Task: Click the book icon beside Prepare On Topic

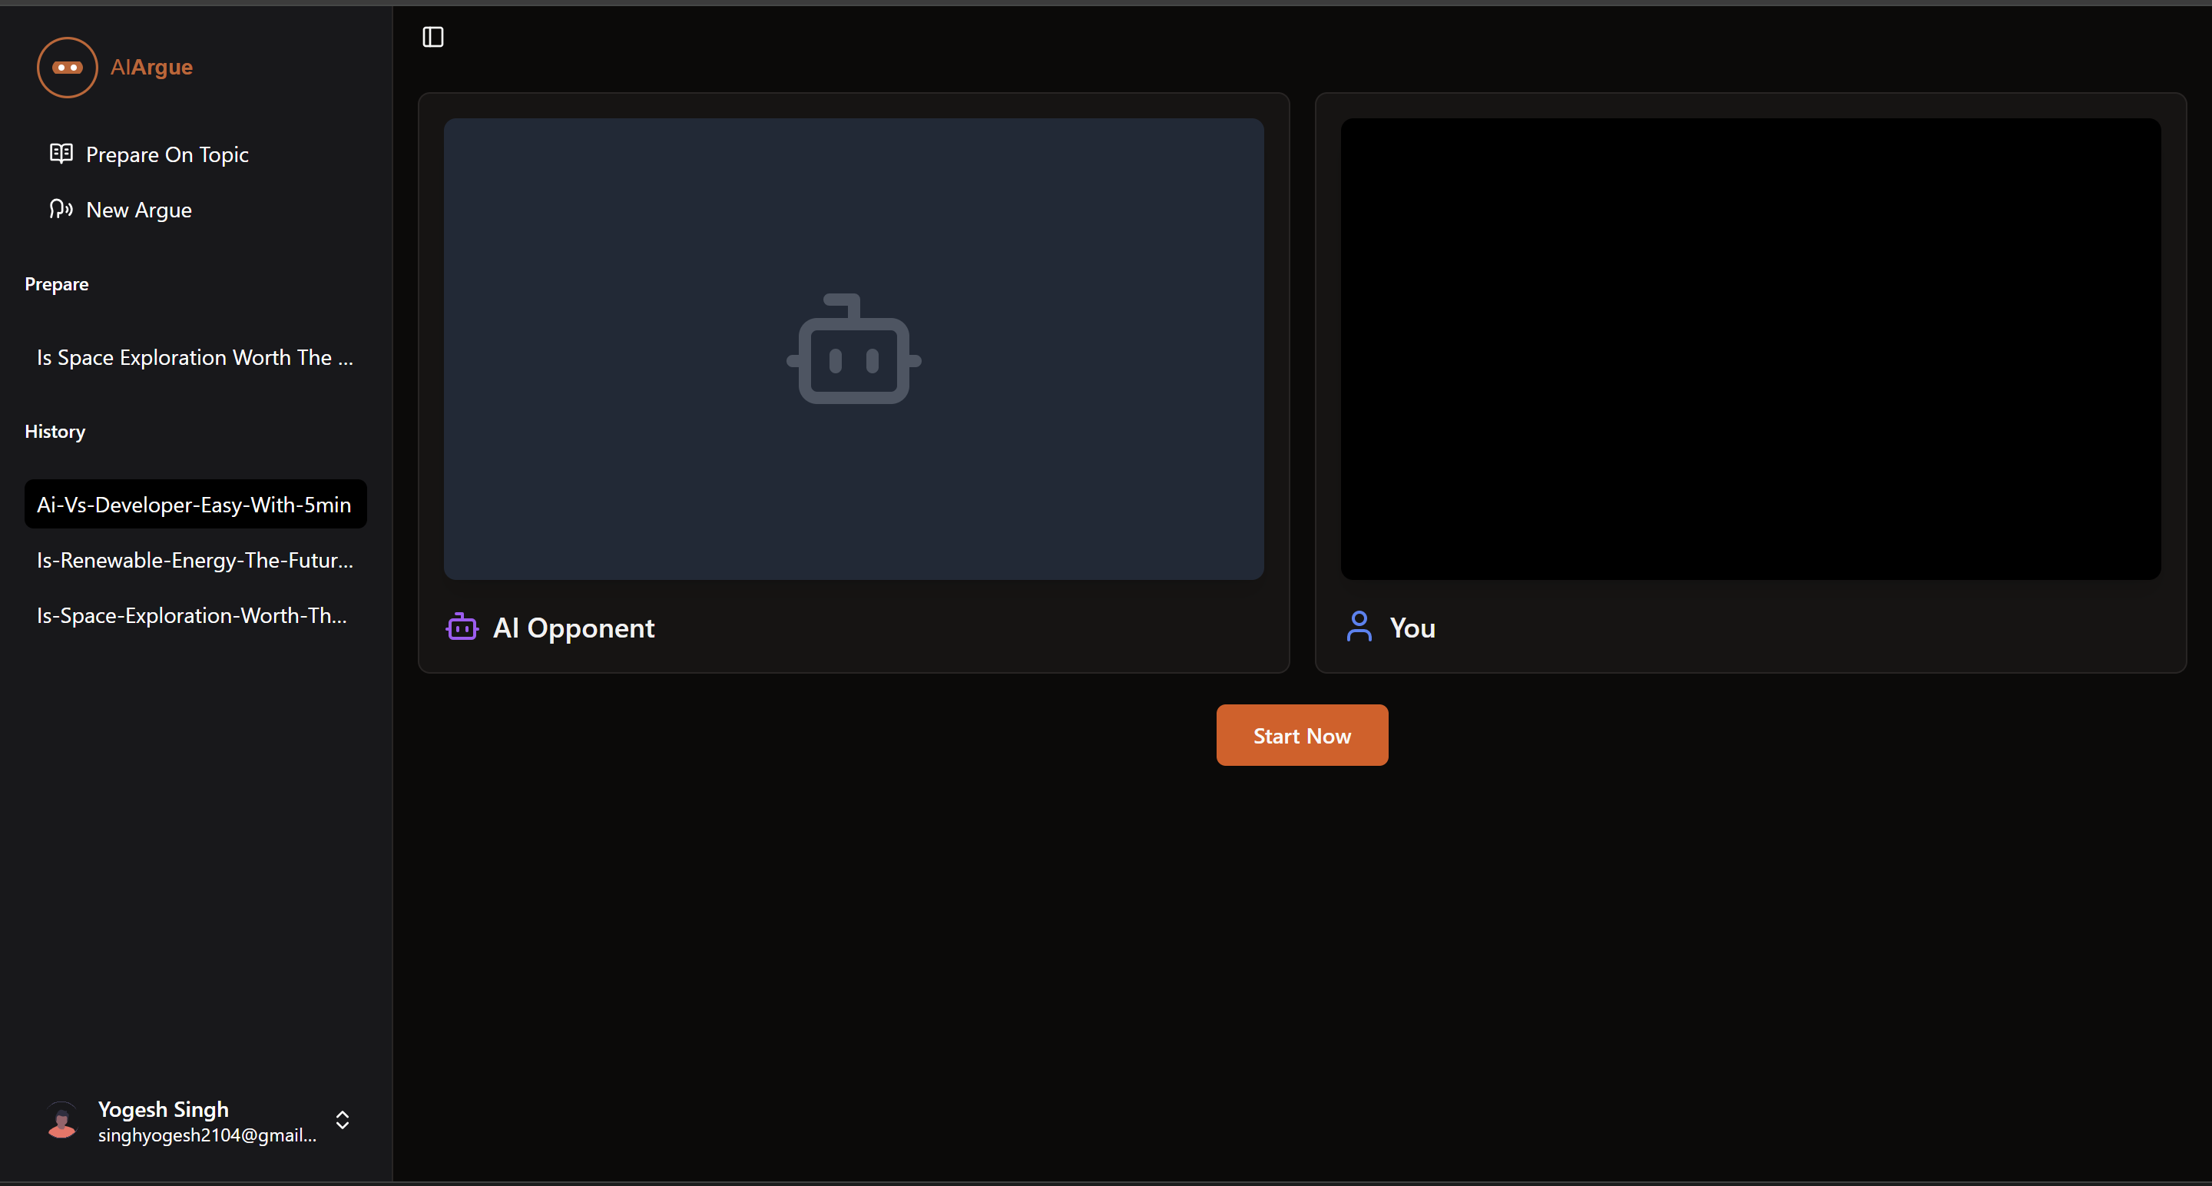Action: [61, 154]
